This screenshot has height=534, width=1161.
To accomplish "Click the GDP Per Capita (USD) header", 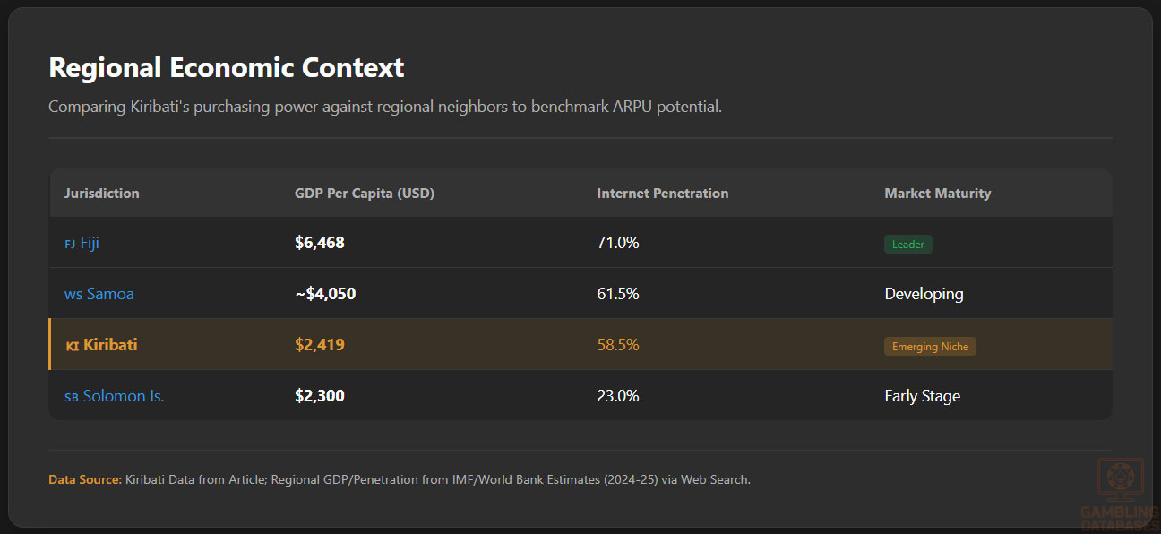I will pyautogui.click(x=365, y=194).
